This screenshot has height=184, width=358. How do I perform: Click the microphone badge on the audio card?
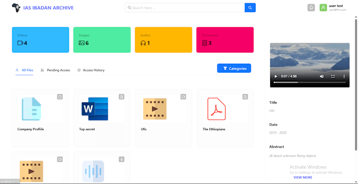pos(122,159)
